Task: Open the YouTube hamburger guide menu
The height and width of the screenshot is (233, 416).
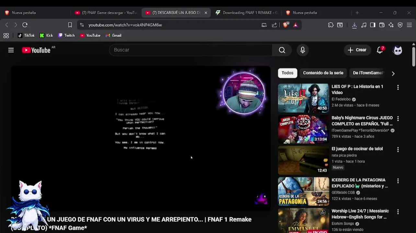Action: point(11,50)
